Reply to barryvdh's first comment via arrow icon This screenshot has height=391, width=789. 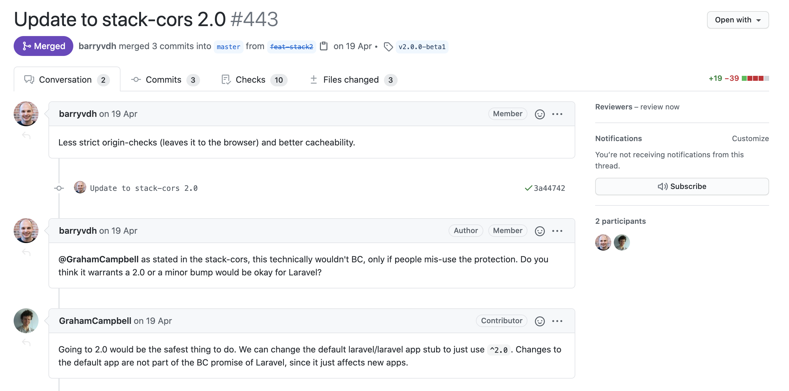click(x=27, y=136)
